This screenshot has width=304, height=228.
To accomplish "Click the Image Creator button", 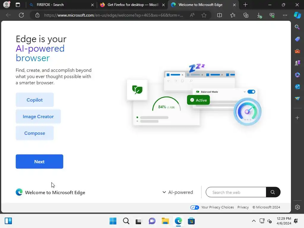I will point(38,116).
